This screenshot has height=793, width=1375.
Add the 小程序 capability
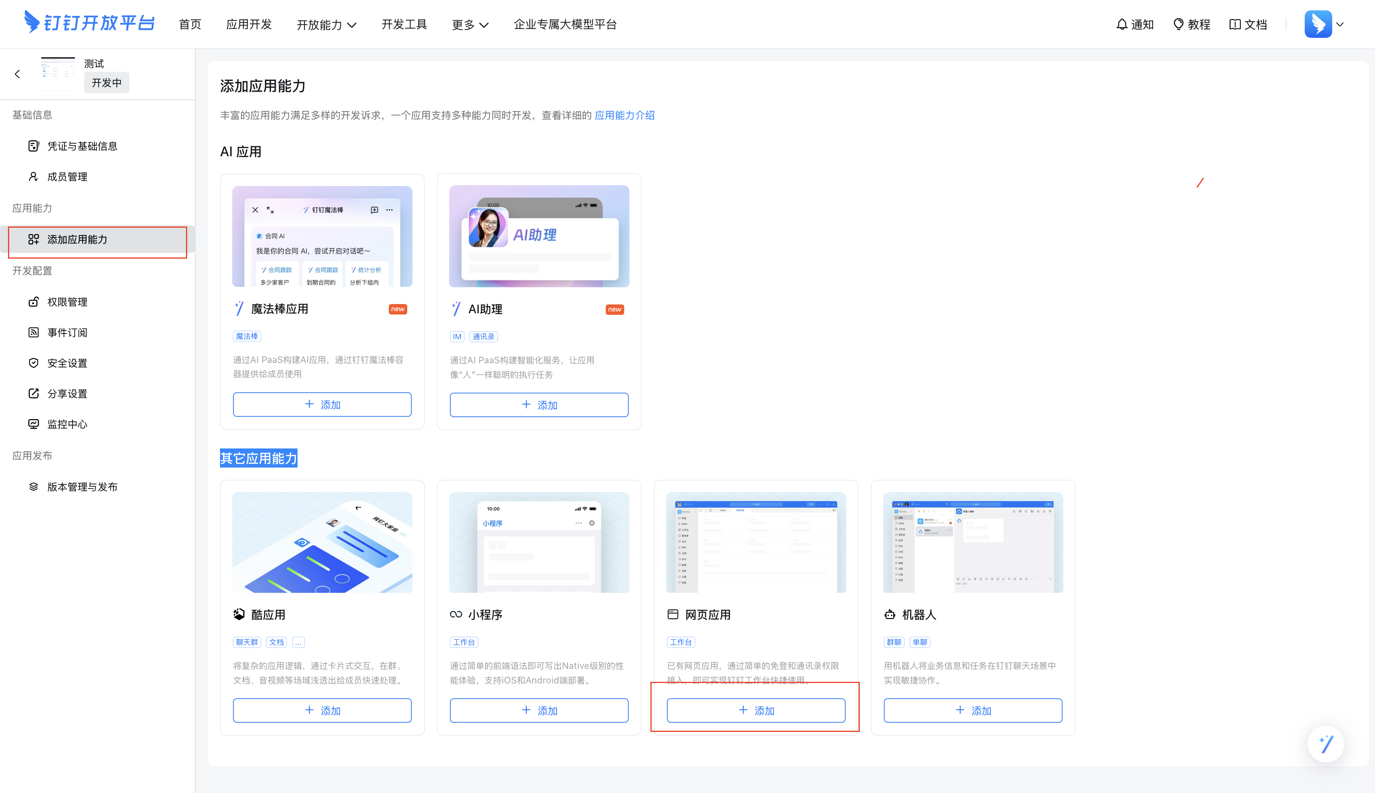539,710
